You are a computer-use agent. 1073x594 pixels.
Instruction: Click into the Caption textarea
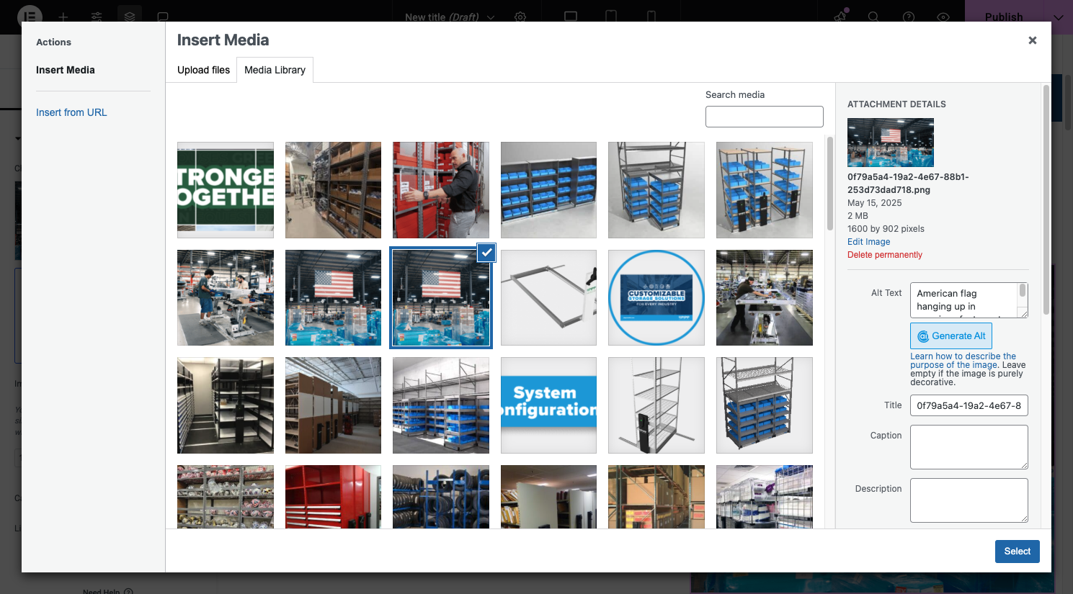[969, 447]
